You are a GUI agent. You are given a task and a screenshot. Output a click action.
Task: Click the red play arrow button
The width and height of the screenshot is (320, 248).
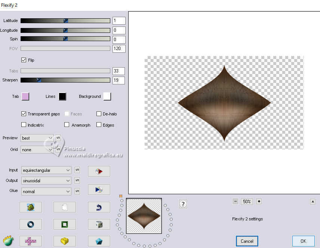(x=99, y=171)
